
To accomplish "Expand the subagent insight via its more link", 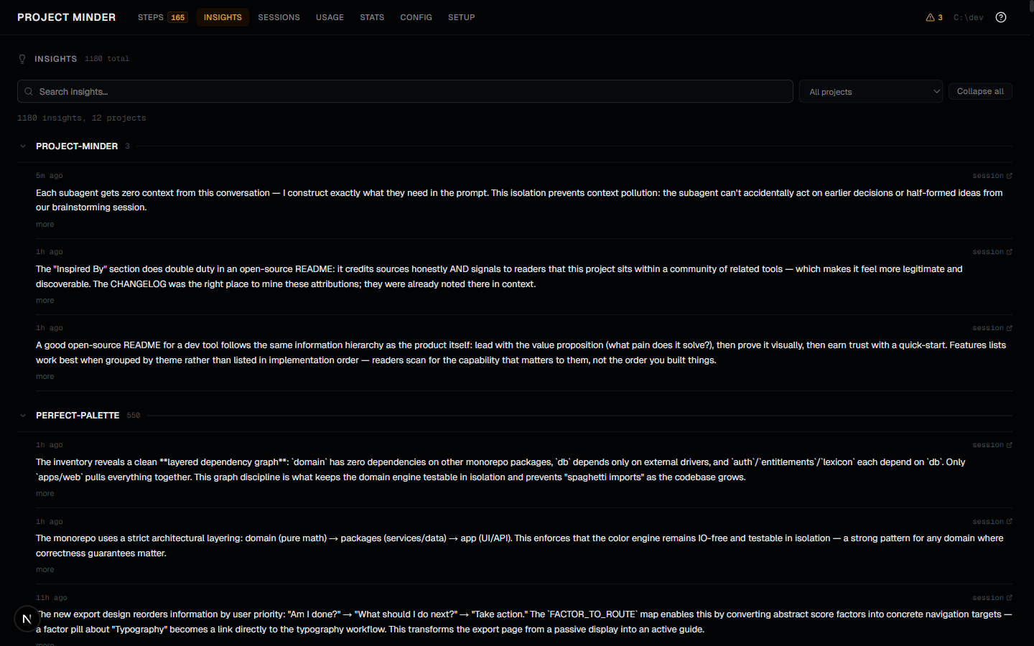I will (45, 224).
